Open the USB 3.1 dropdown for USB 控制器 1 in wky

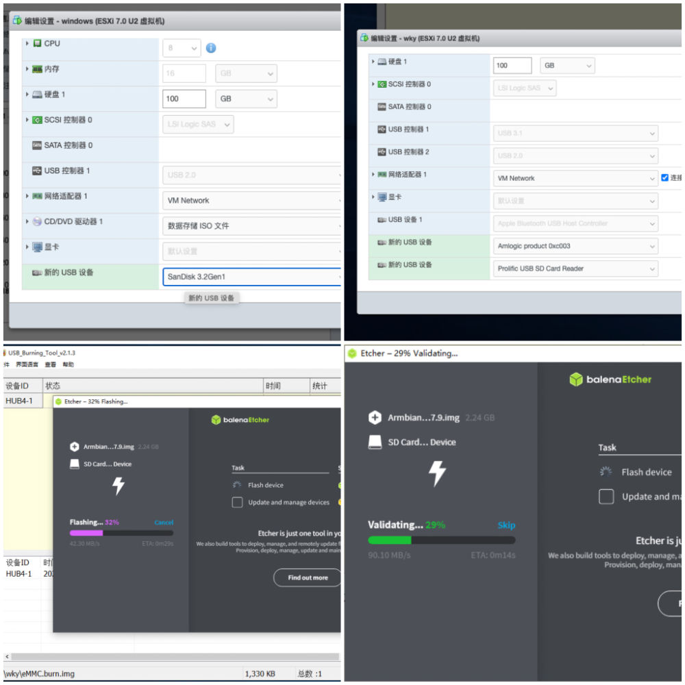575,134
